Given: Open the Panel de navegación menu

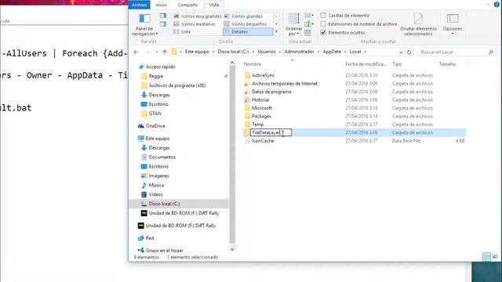Looking at the screenshot, I should point(144,24).
